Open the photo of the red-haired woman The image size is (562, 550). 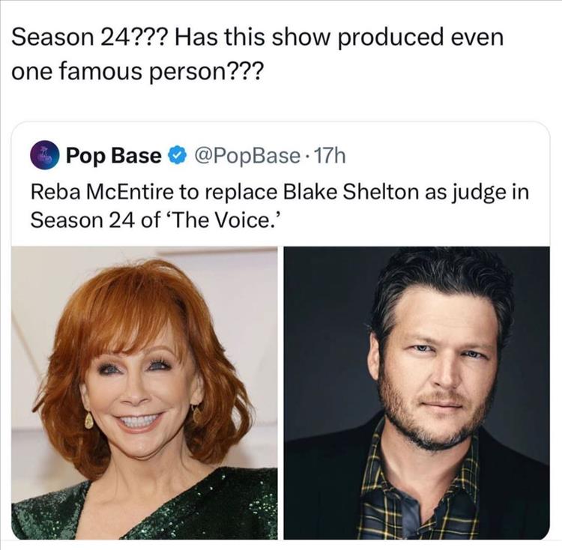(x=145, y=393)
